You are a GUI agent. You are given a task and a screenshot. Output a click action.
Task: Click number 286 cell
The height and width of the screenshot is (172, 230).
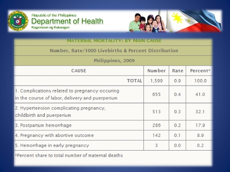(156, 125)
